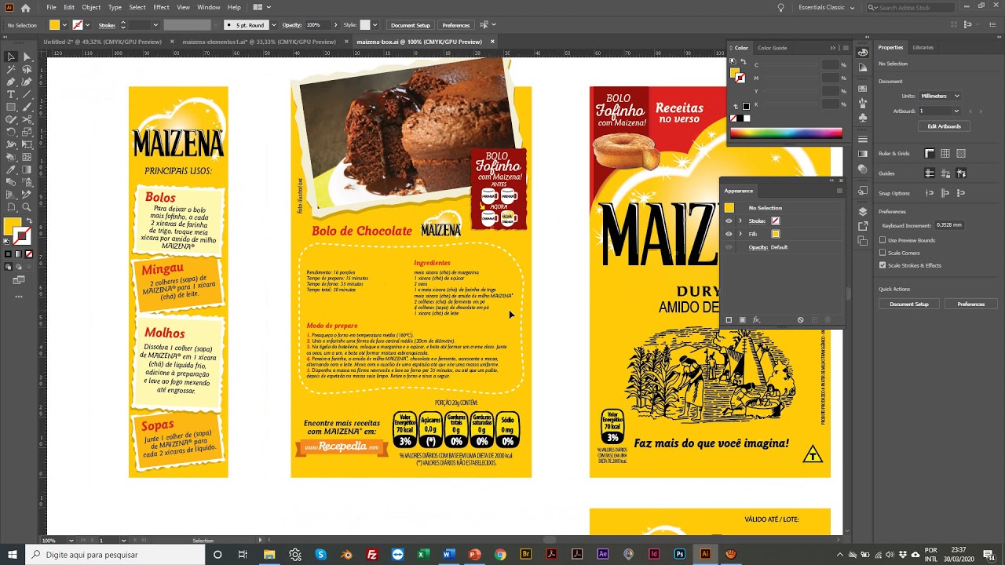The height and width of the screenshot is (565, 1005).
Task: Switch to Color Guide tab
Action: (x=772, y=48)
